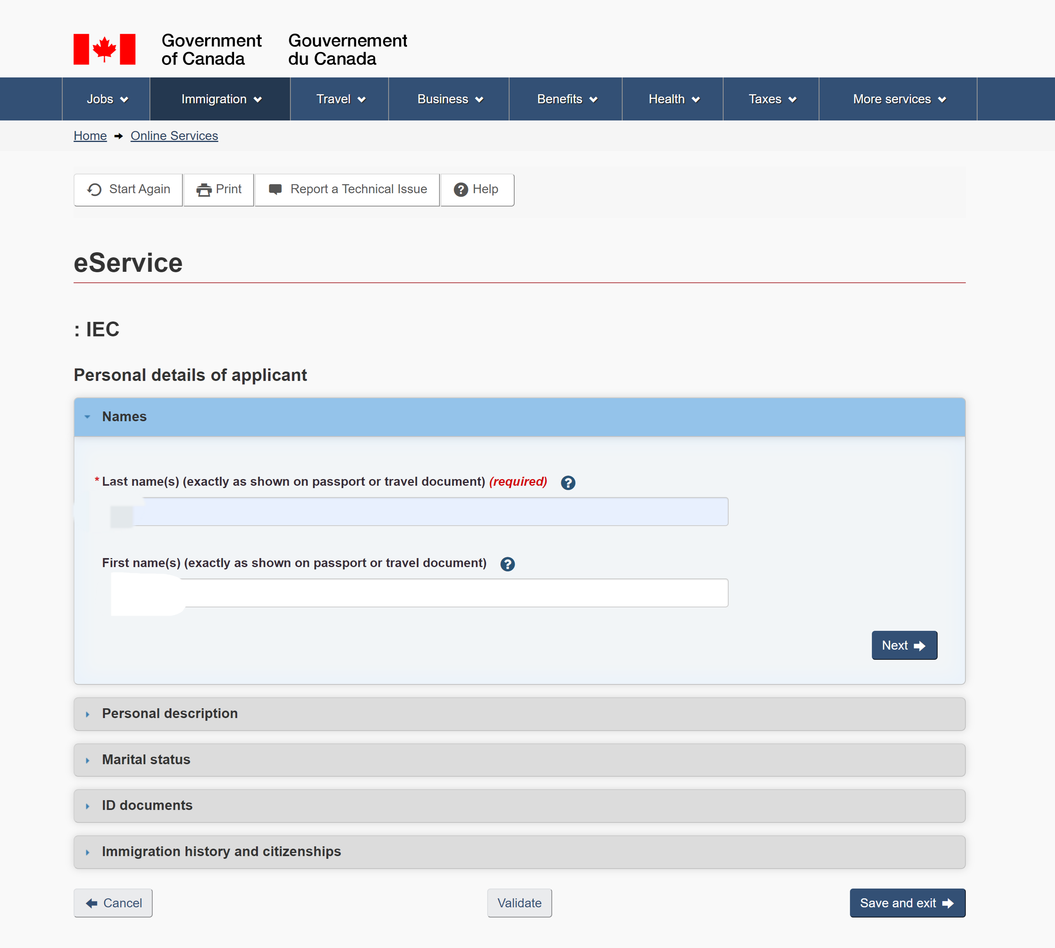
Task: Click the Validate button
Action: [x=519, y=903]
